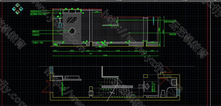Select the hatched rectangular panel above the circle
The image size is (221, 106).
(x=72, y=20)
